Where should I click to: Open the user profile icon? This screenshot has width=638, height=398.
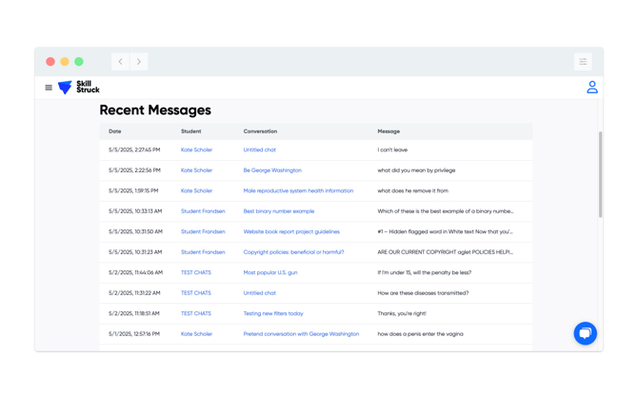coord(591,88)
